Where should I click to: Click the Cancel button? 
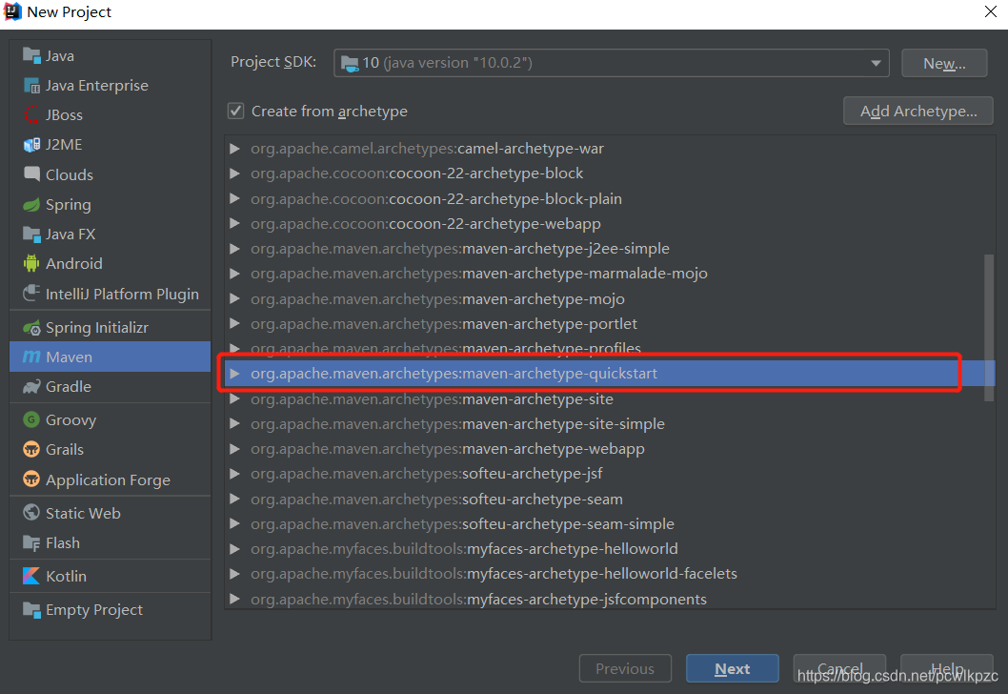pyautogui.click(x=839, y=669)
